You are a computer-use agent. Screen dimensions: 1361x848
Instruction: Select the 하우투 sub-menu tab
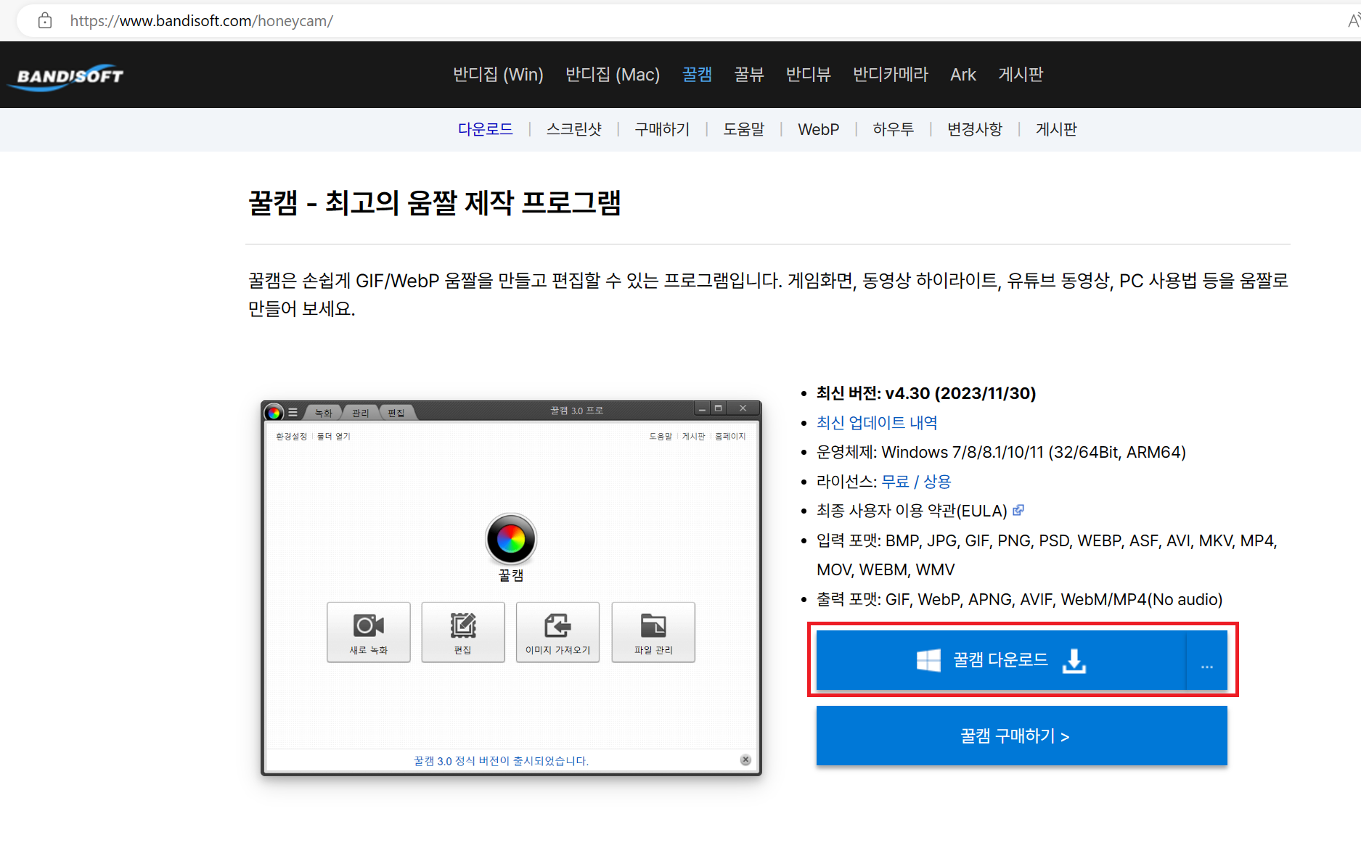coord(893,129)
